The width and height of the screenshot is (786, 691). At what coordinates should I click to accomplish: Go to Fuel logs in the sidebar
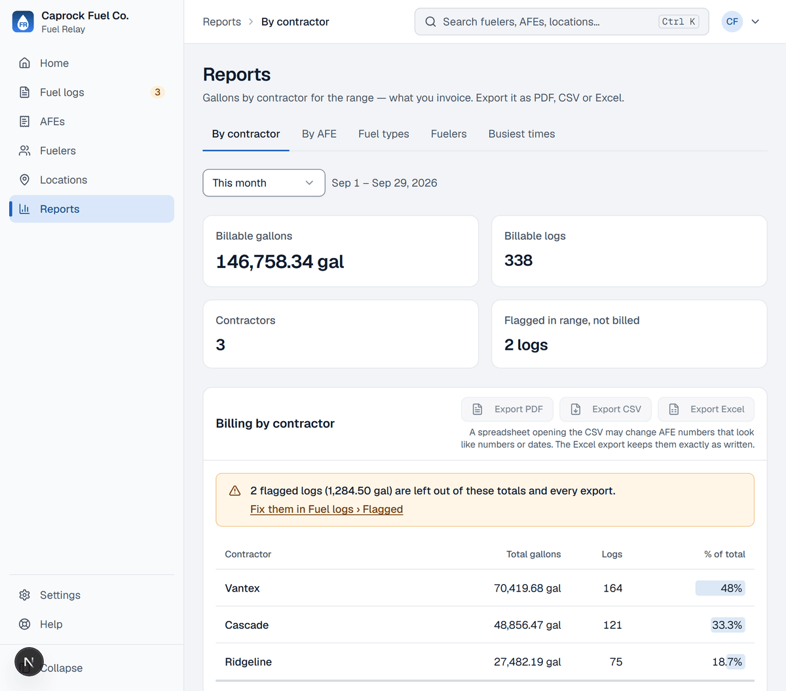point(92,92)
